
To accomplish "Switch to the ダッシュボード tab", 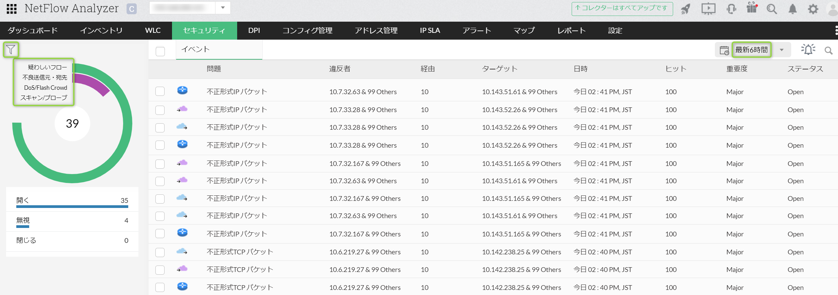I will (x=33, y=30).
